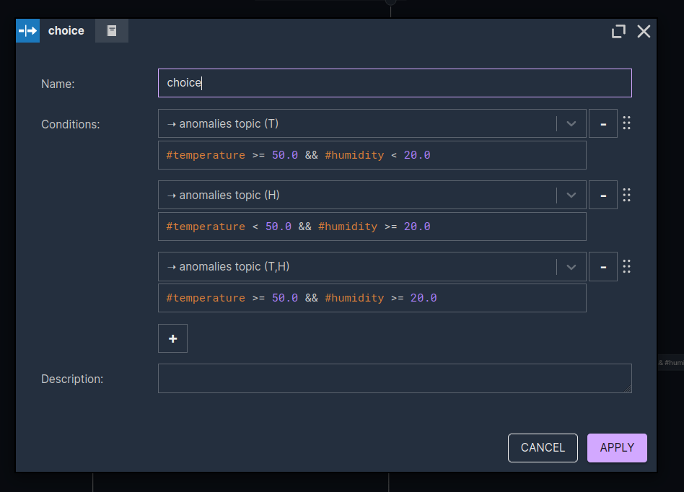Grab drag handle for anomalies topic (T,H)
This screenshot has height=492, width=684.
(x=626, y=266)
